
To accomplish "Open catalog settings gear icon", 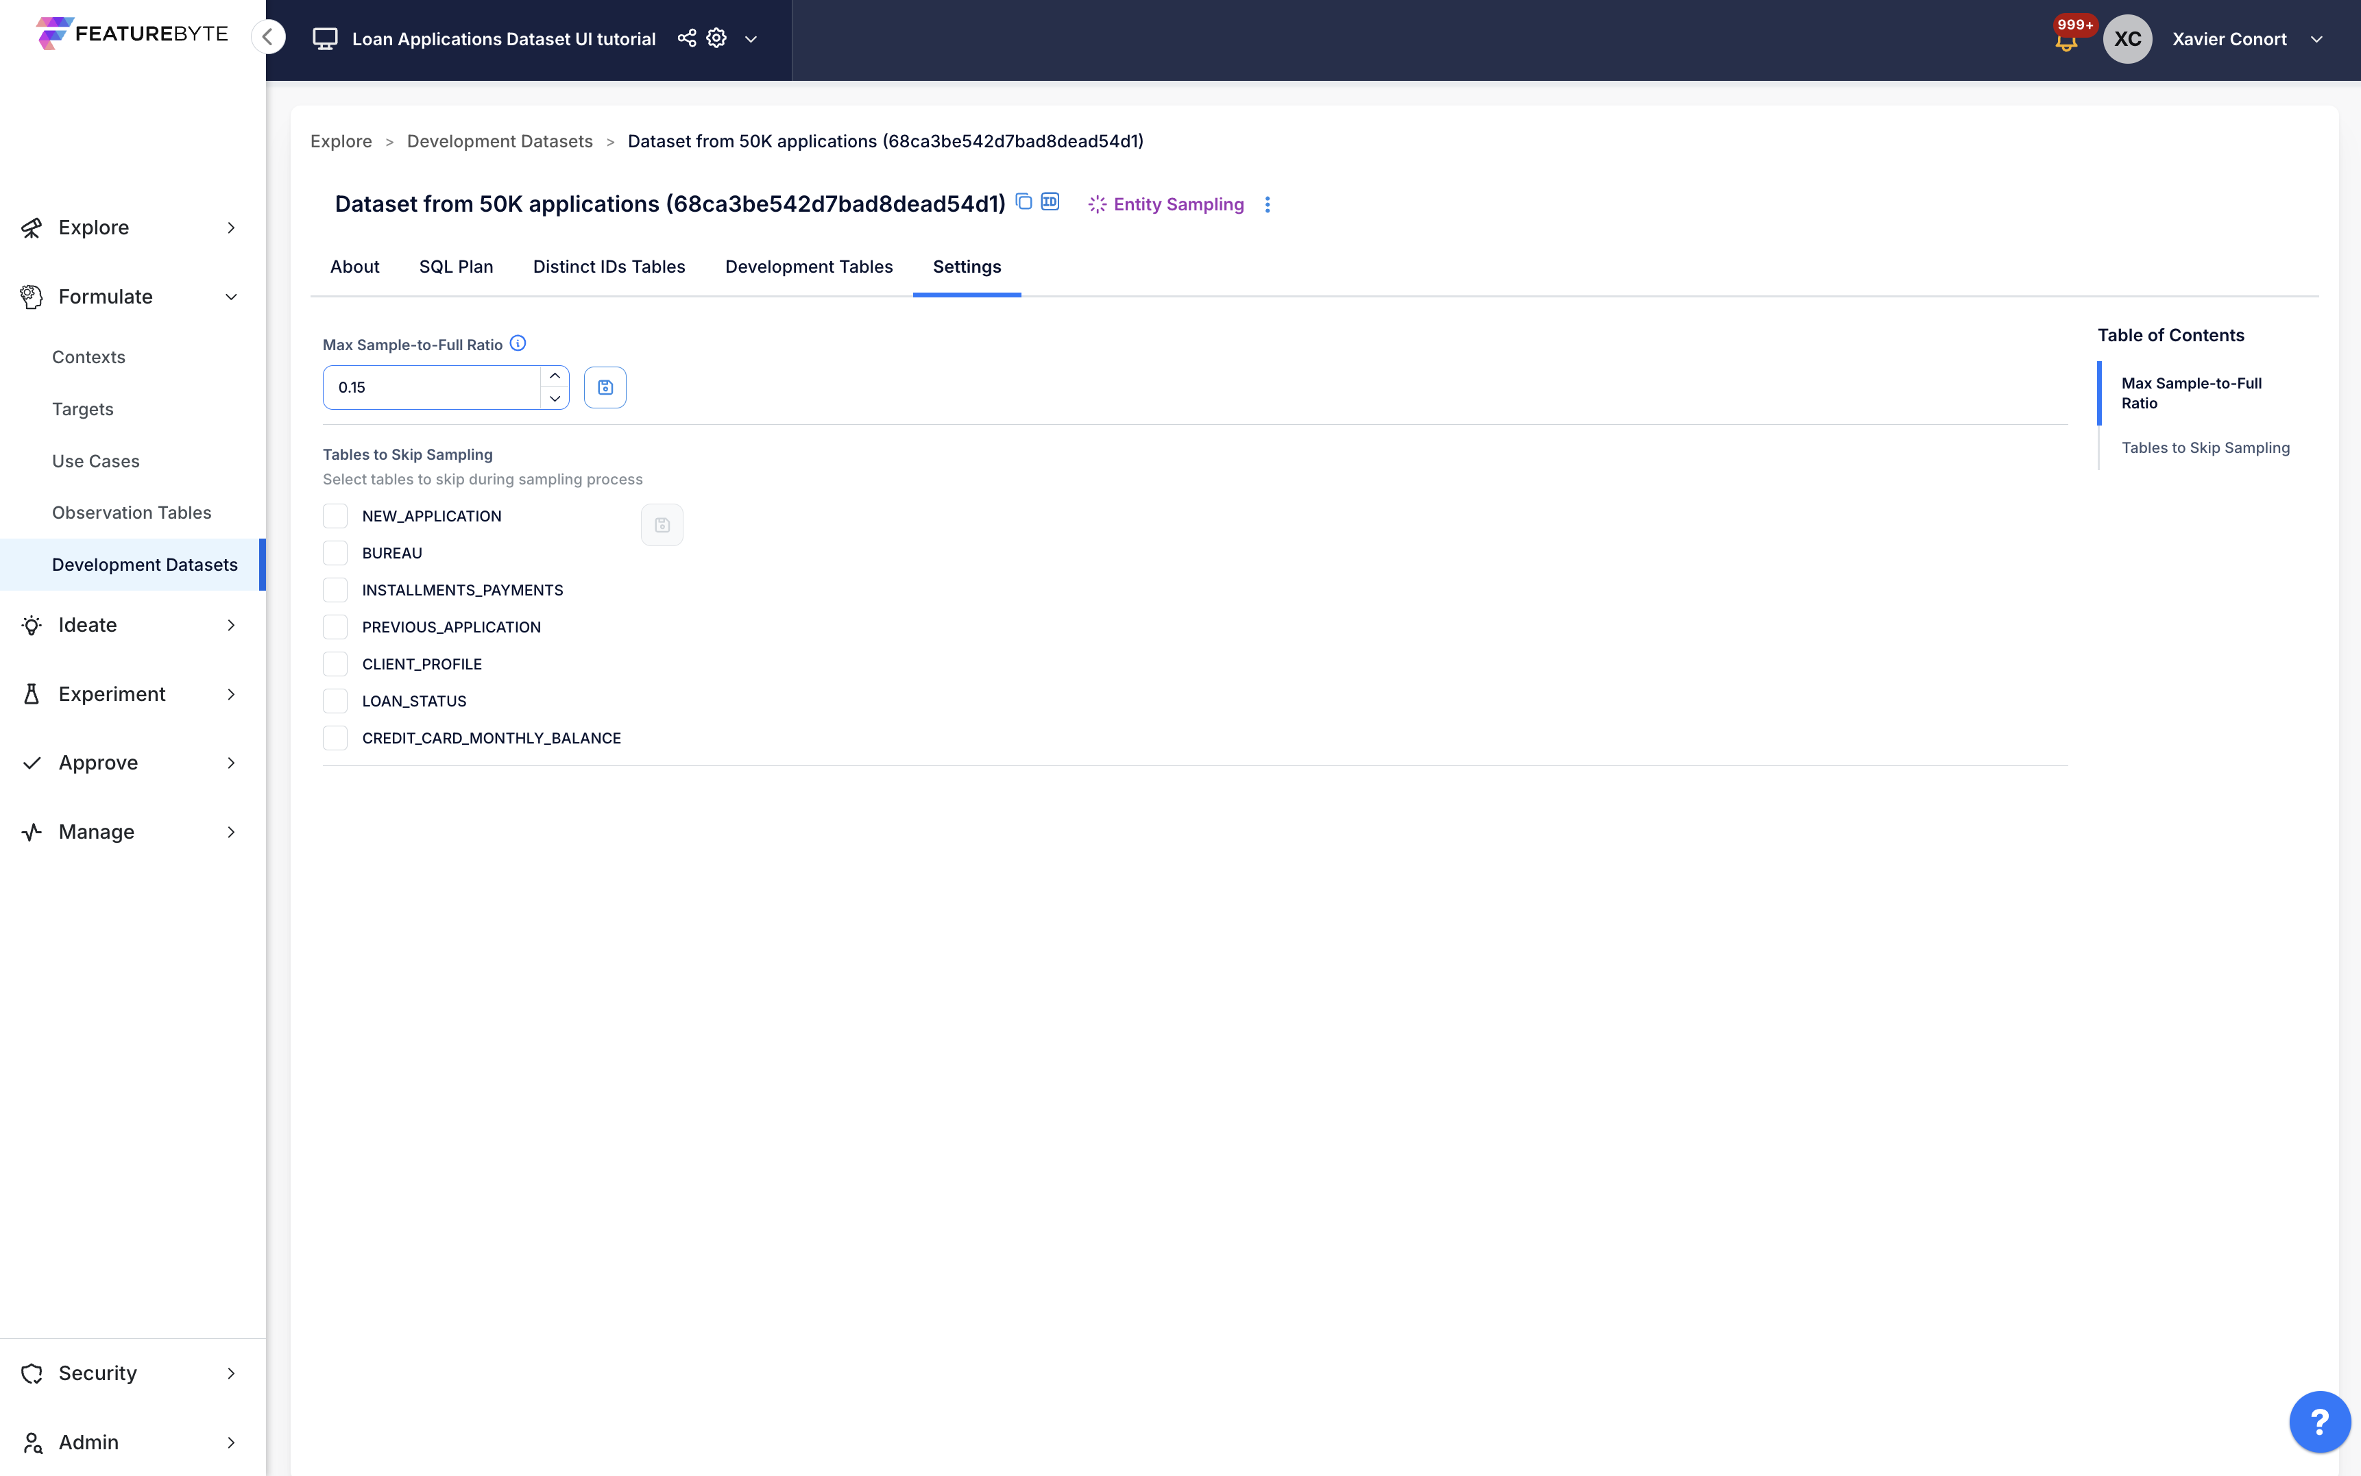I will pyautogui.click(x=716, y=38).
